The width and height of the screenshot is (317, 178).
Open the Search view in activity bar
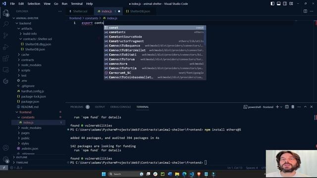tap(5, 24)
